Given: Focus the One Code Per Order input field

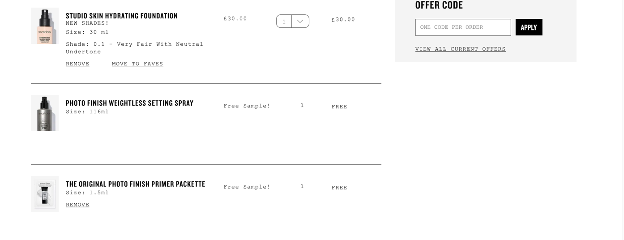Looking at the screenshot, I should (x=463, y=27).
